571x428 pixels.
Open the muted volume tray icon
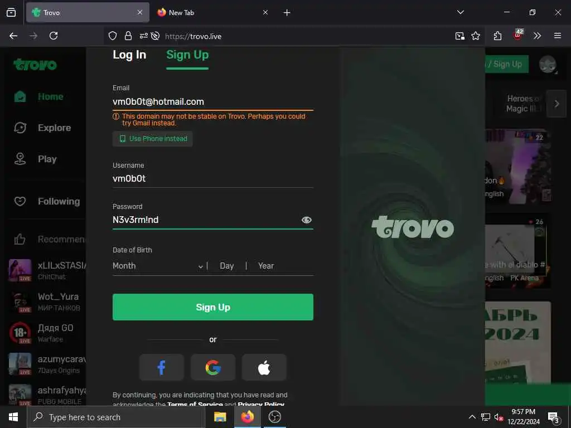[499, 417]
